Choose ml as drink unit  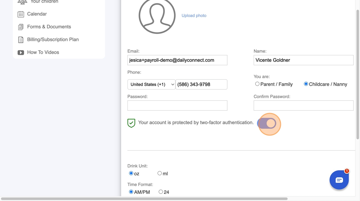pyautogui.click(x=159, y=173)
